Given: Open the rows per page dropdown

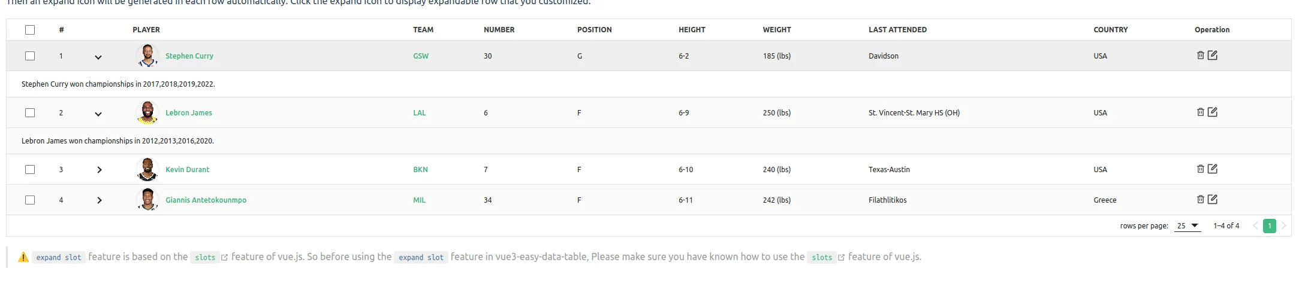Looking at the screenshot, I should 1187,226.
